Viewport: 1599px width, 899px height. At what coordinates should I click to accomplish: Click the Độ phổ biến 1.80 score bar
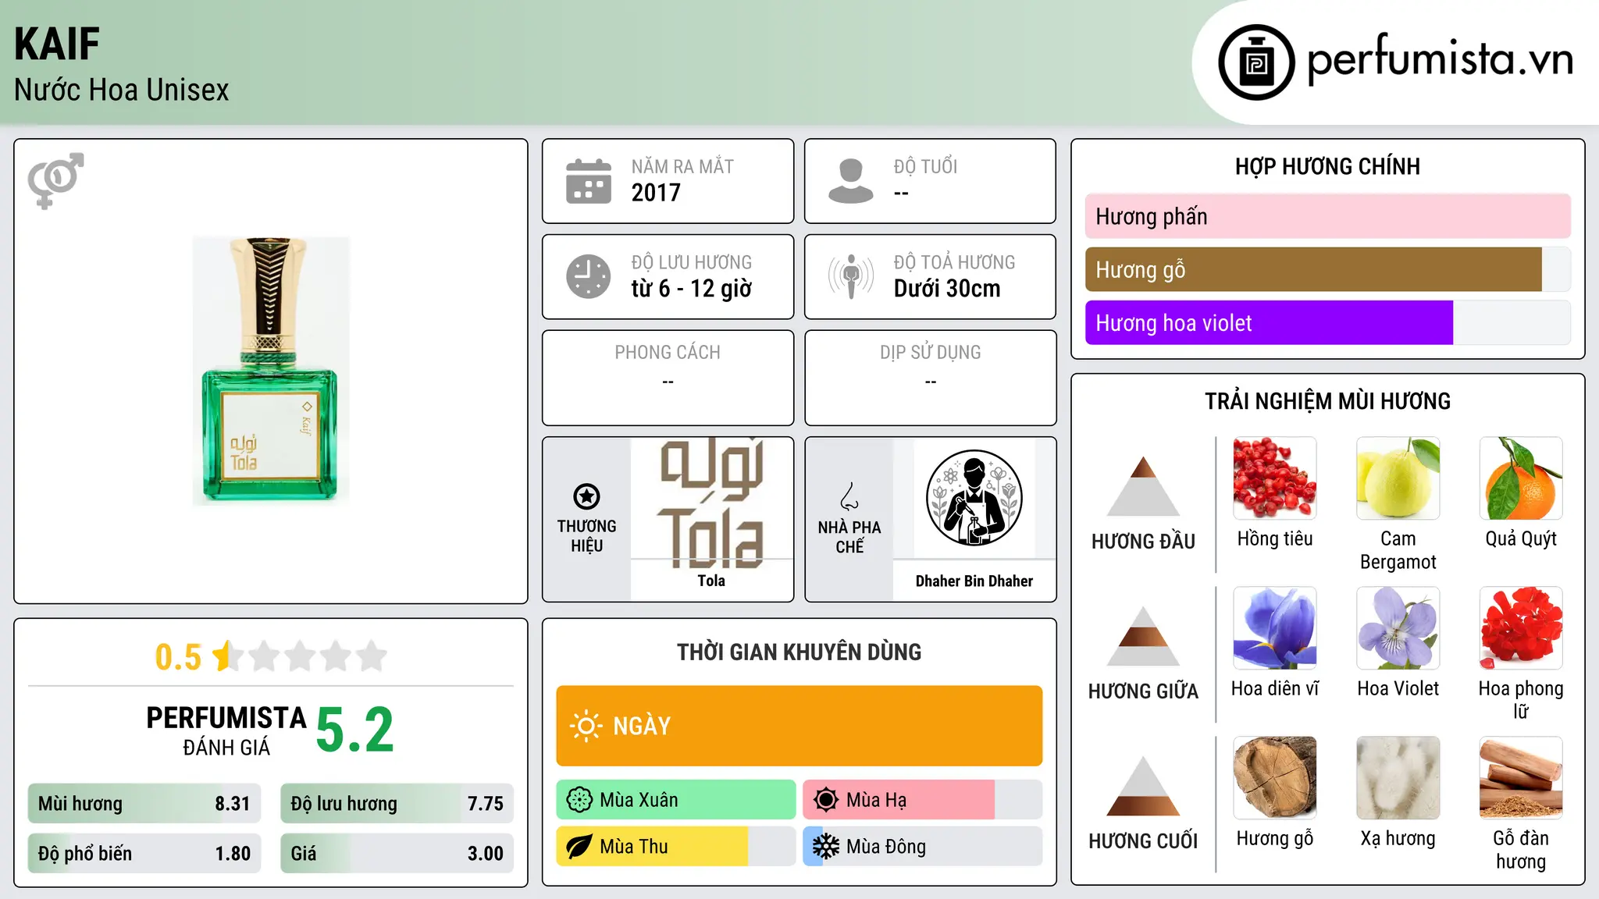144,853
